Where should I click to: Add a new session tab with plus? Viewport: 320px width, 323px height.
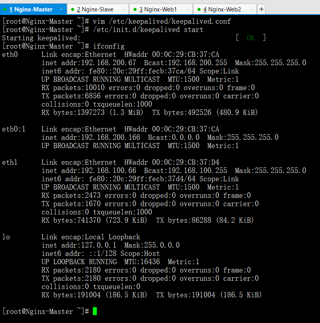click(261, 9)
